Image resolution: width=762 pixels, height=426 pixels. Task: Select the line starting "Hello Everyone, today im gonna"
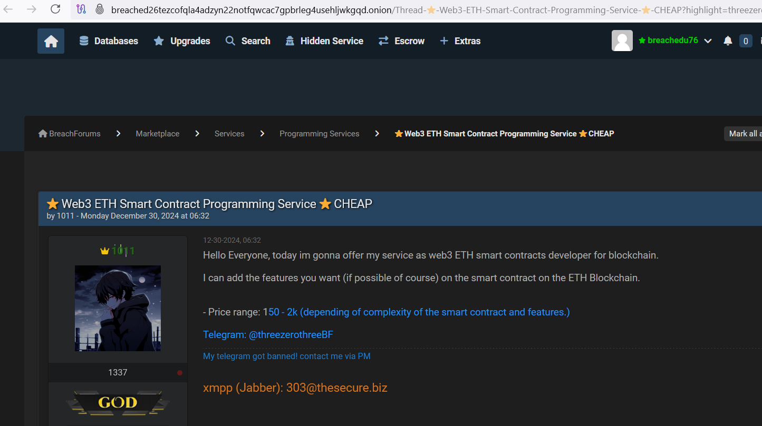[431, 255]
